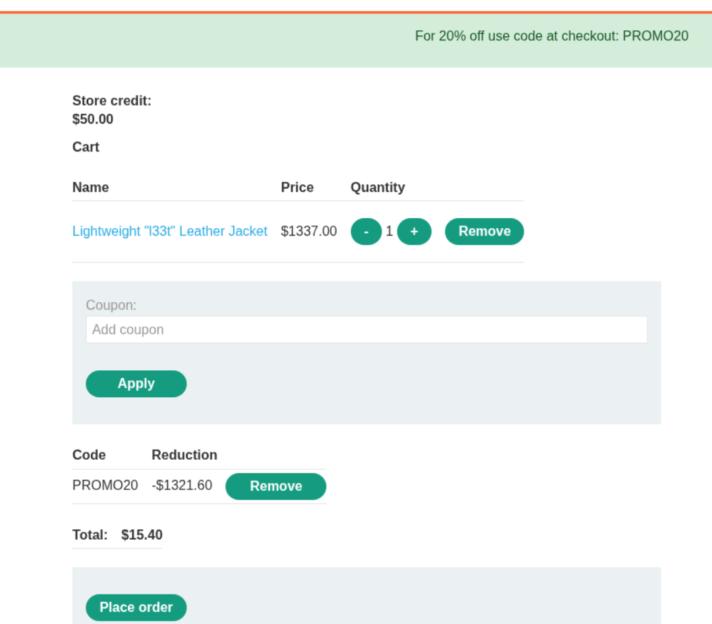Click the PROMO20 code in the coupon table
Viewport: 712px width, 624px height.
click(x=105, y=485)
